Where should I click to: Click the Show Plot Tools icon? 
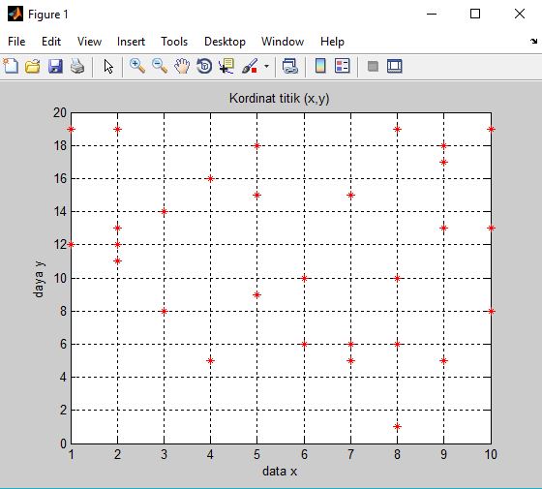[x=395, y=66]
